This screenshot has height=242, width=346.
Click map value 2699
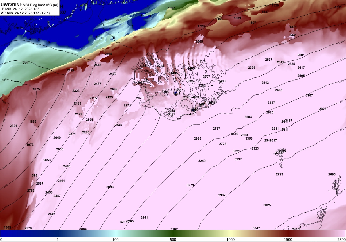click(x=114, y=89)
